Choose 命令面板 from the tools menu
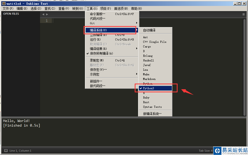 112,14
